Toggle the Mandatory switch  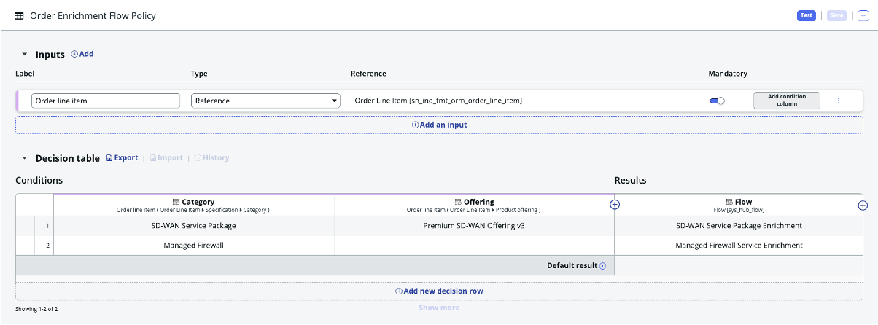tap(717, 101)
